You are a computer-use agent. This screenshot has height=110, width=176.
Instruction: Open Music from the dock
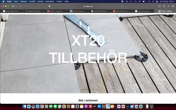coord(90,106)
